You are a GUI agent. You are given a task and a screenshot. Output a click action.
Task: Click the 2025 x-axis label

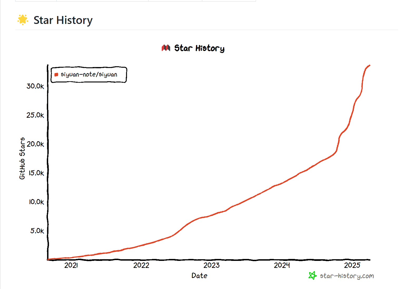[x=352, y=265]
